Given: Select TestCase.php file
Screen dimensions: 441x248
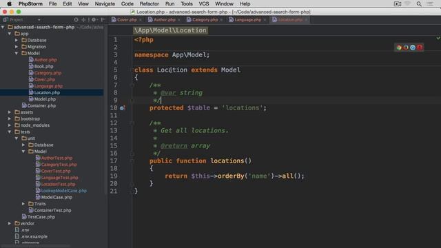Looking at the screenshot, I should [x=41, y=217].
